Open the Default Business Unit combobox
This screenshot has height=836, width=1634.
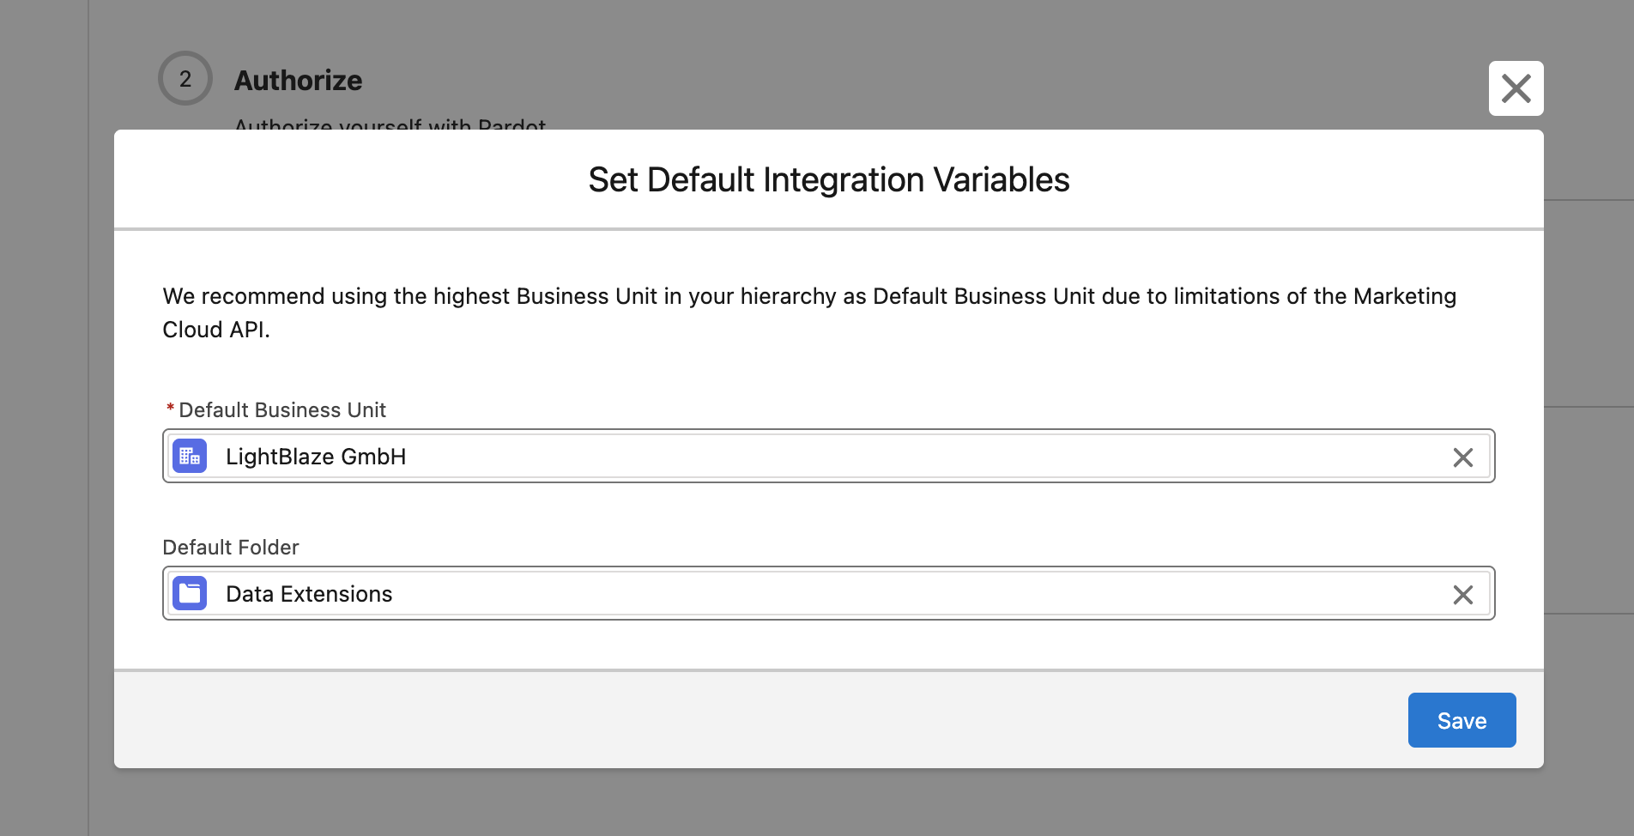point(858,457)
